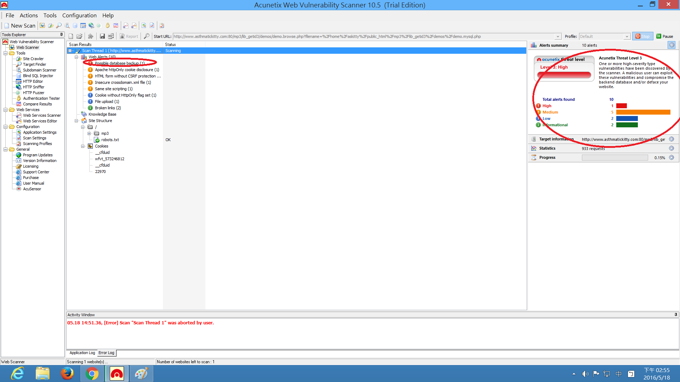
Task: Click the Stop scan button
Action: pos(642,36)
